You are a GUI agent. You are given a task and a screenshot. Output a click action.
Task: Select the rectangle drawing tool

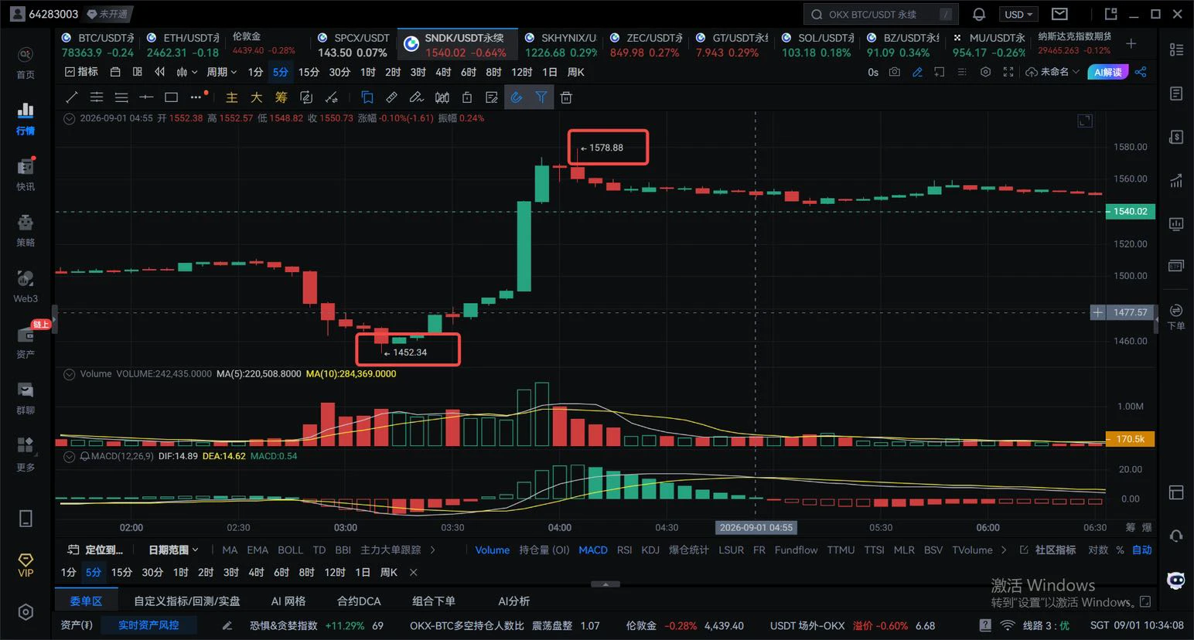171,97
